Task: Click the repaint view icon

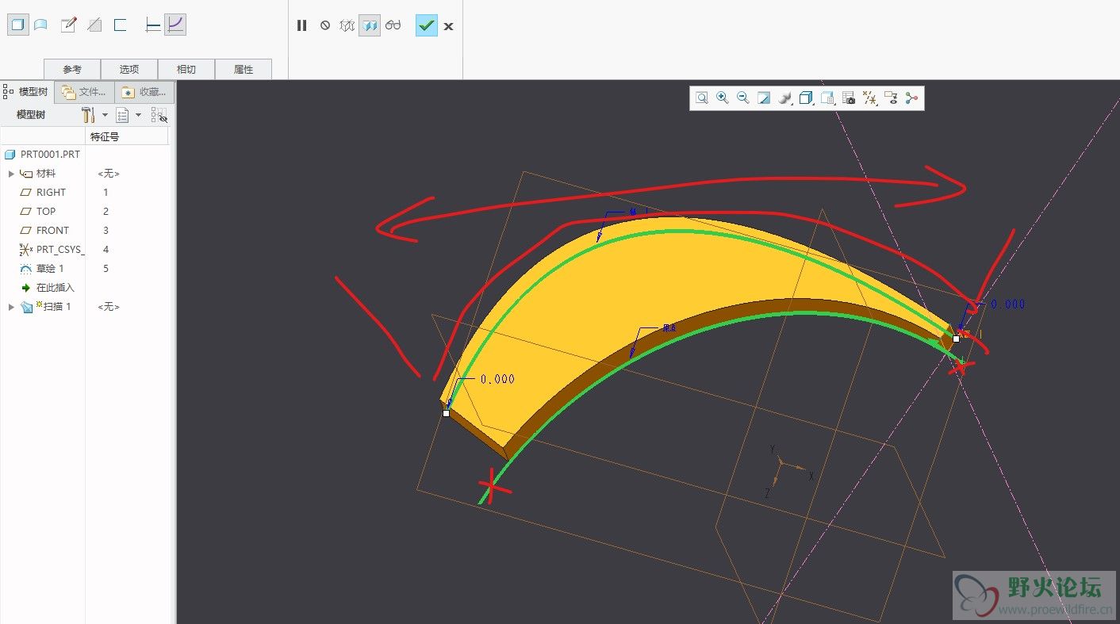Action: (764, 98)
